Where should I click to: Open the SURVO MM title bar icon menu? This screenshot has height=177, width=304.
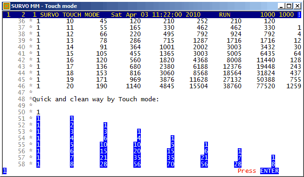pyautogui.click(x=7, y=6)
